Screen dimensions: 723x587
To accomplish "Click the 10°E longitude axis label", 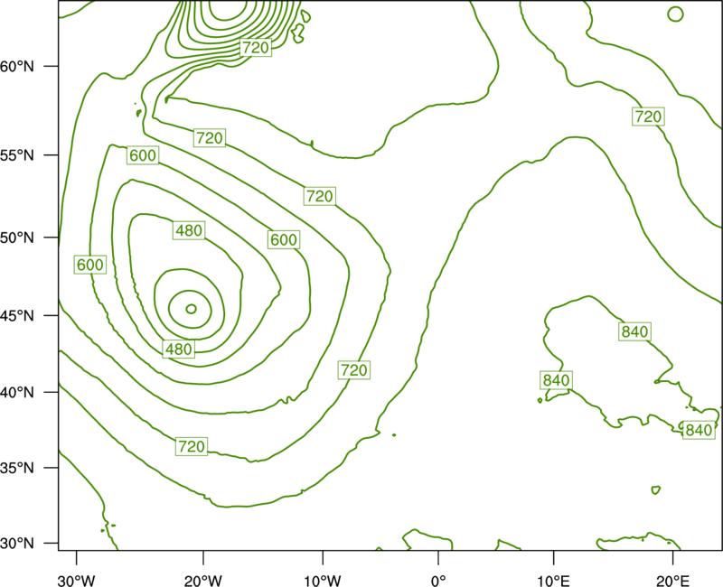I will tap(552, 581).
